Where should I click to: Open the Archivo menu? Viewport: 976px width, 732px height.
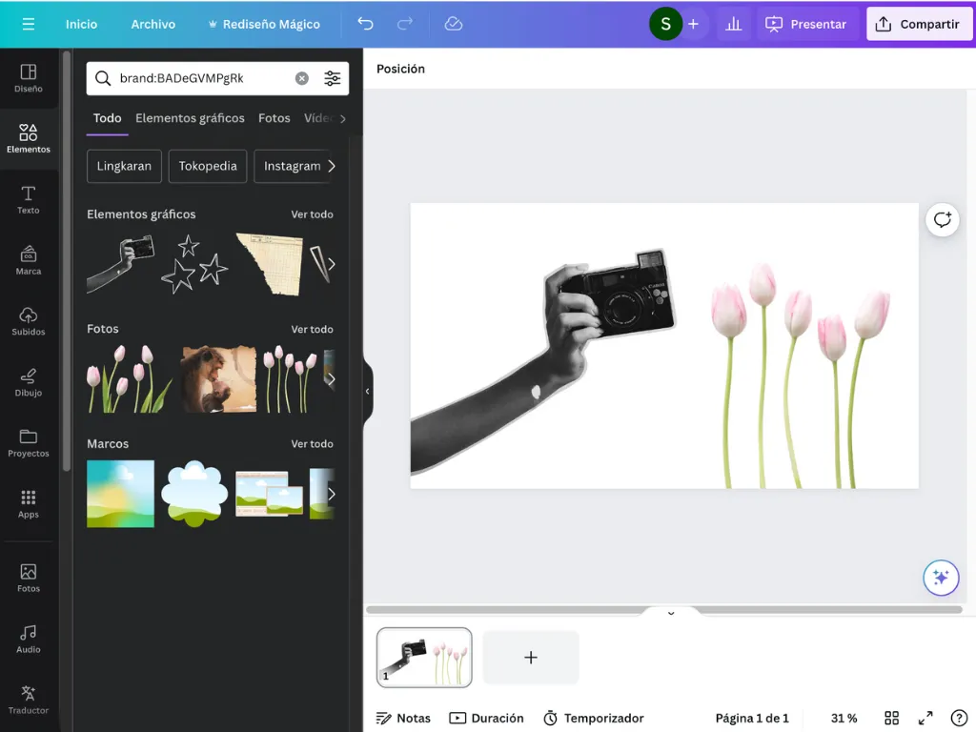(x=153, y=24)
